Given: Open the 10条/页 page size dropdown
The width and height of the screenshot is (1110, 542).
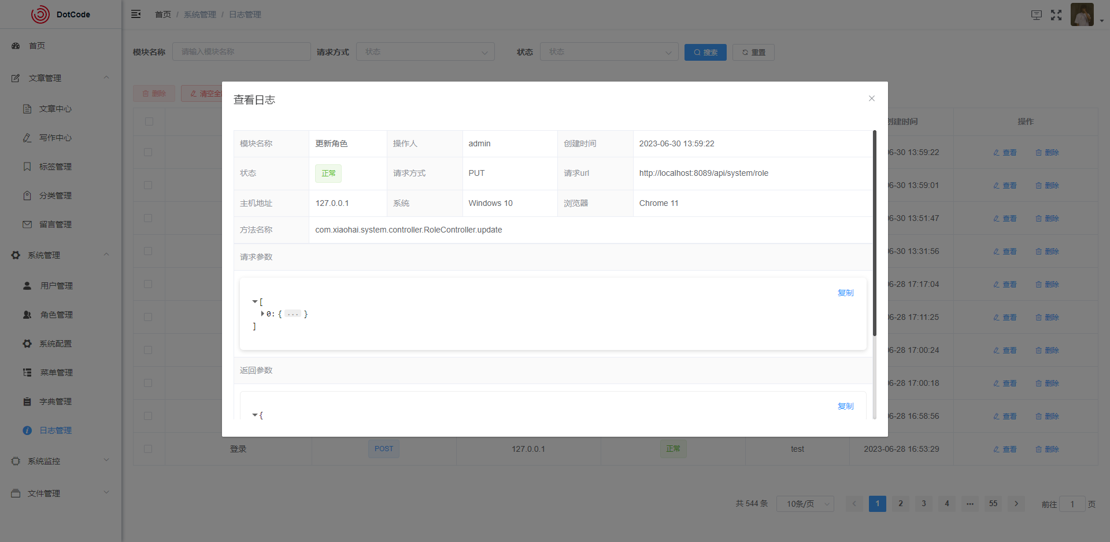Looking at the screenshot, I should pyautogui.click(x=805, y=504).
